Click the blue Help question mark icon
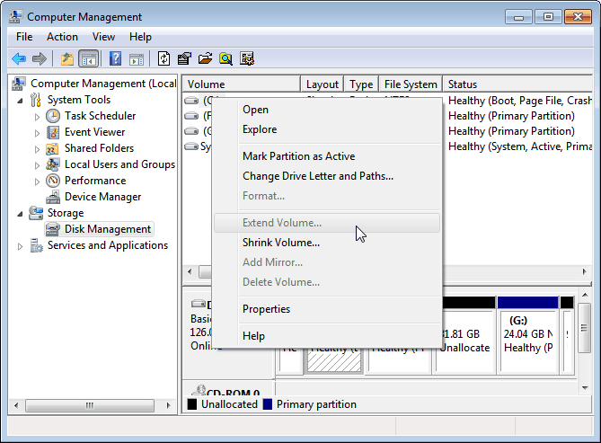Image resolution: width=601 pixels, height=443 pixels. [115, 58]
